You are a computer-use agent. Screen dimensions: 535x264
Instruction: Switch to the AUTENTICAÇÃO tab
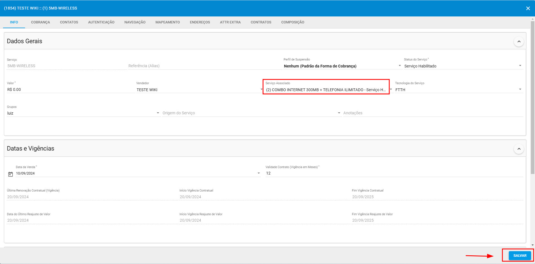point(101,22)
